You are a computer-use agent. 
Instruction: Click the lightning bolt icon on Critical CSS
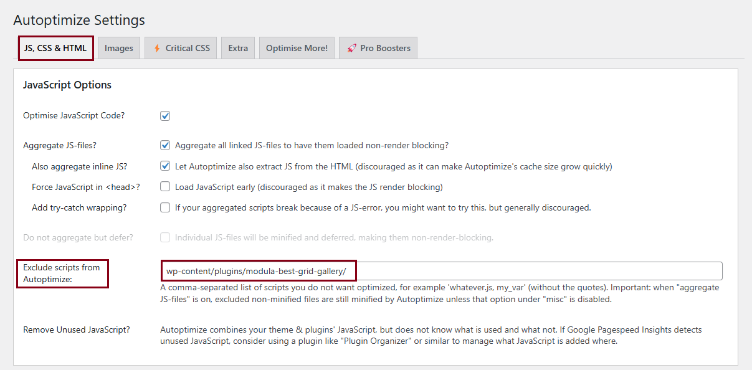coord(157,48)
